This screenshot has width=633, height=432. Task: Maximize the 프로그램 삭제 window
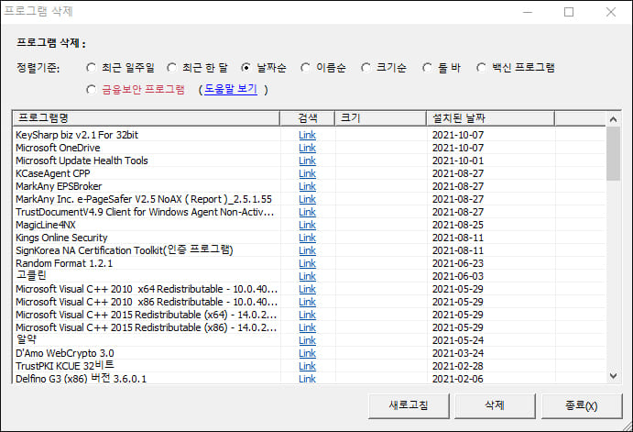(569, 12)
